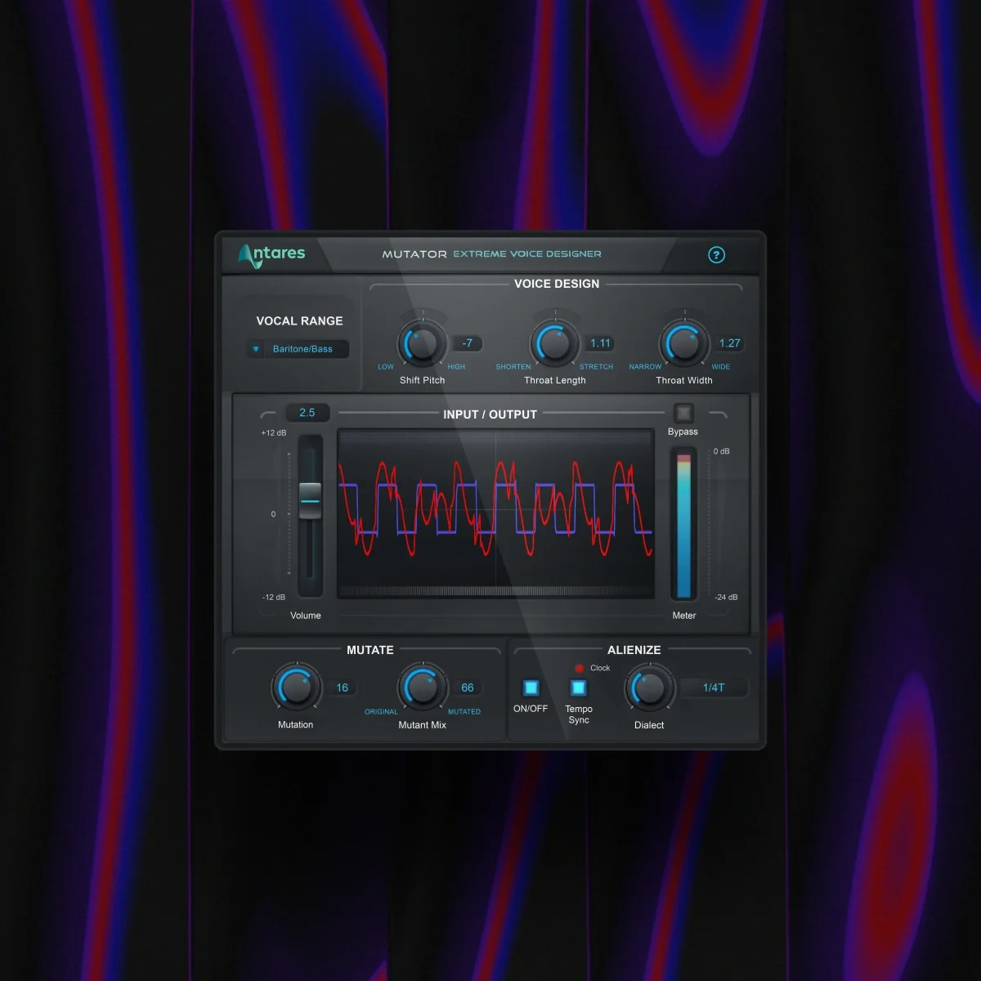Click the Volume fader handle
Screen dimensions: 981x981
coord(310,500)
